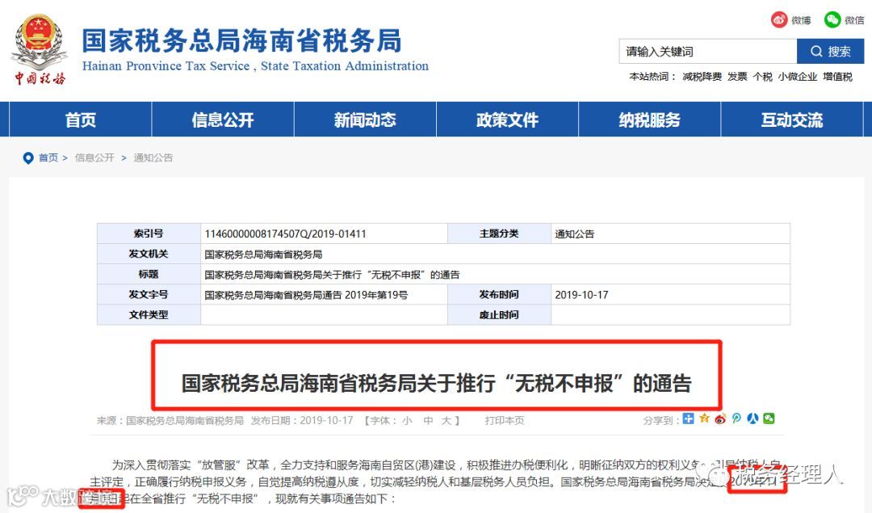Image resolution: width=872 pixels, height=513 pixels.
Task: Share to Sina Weibo under the title
Action: (721, 419)
